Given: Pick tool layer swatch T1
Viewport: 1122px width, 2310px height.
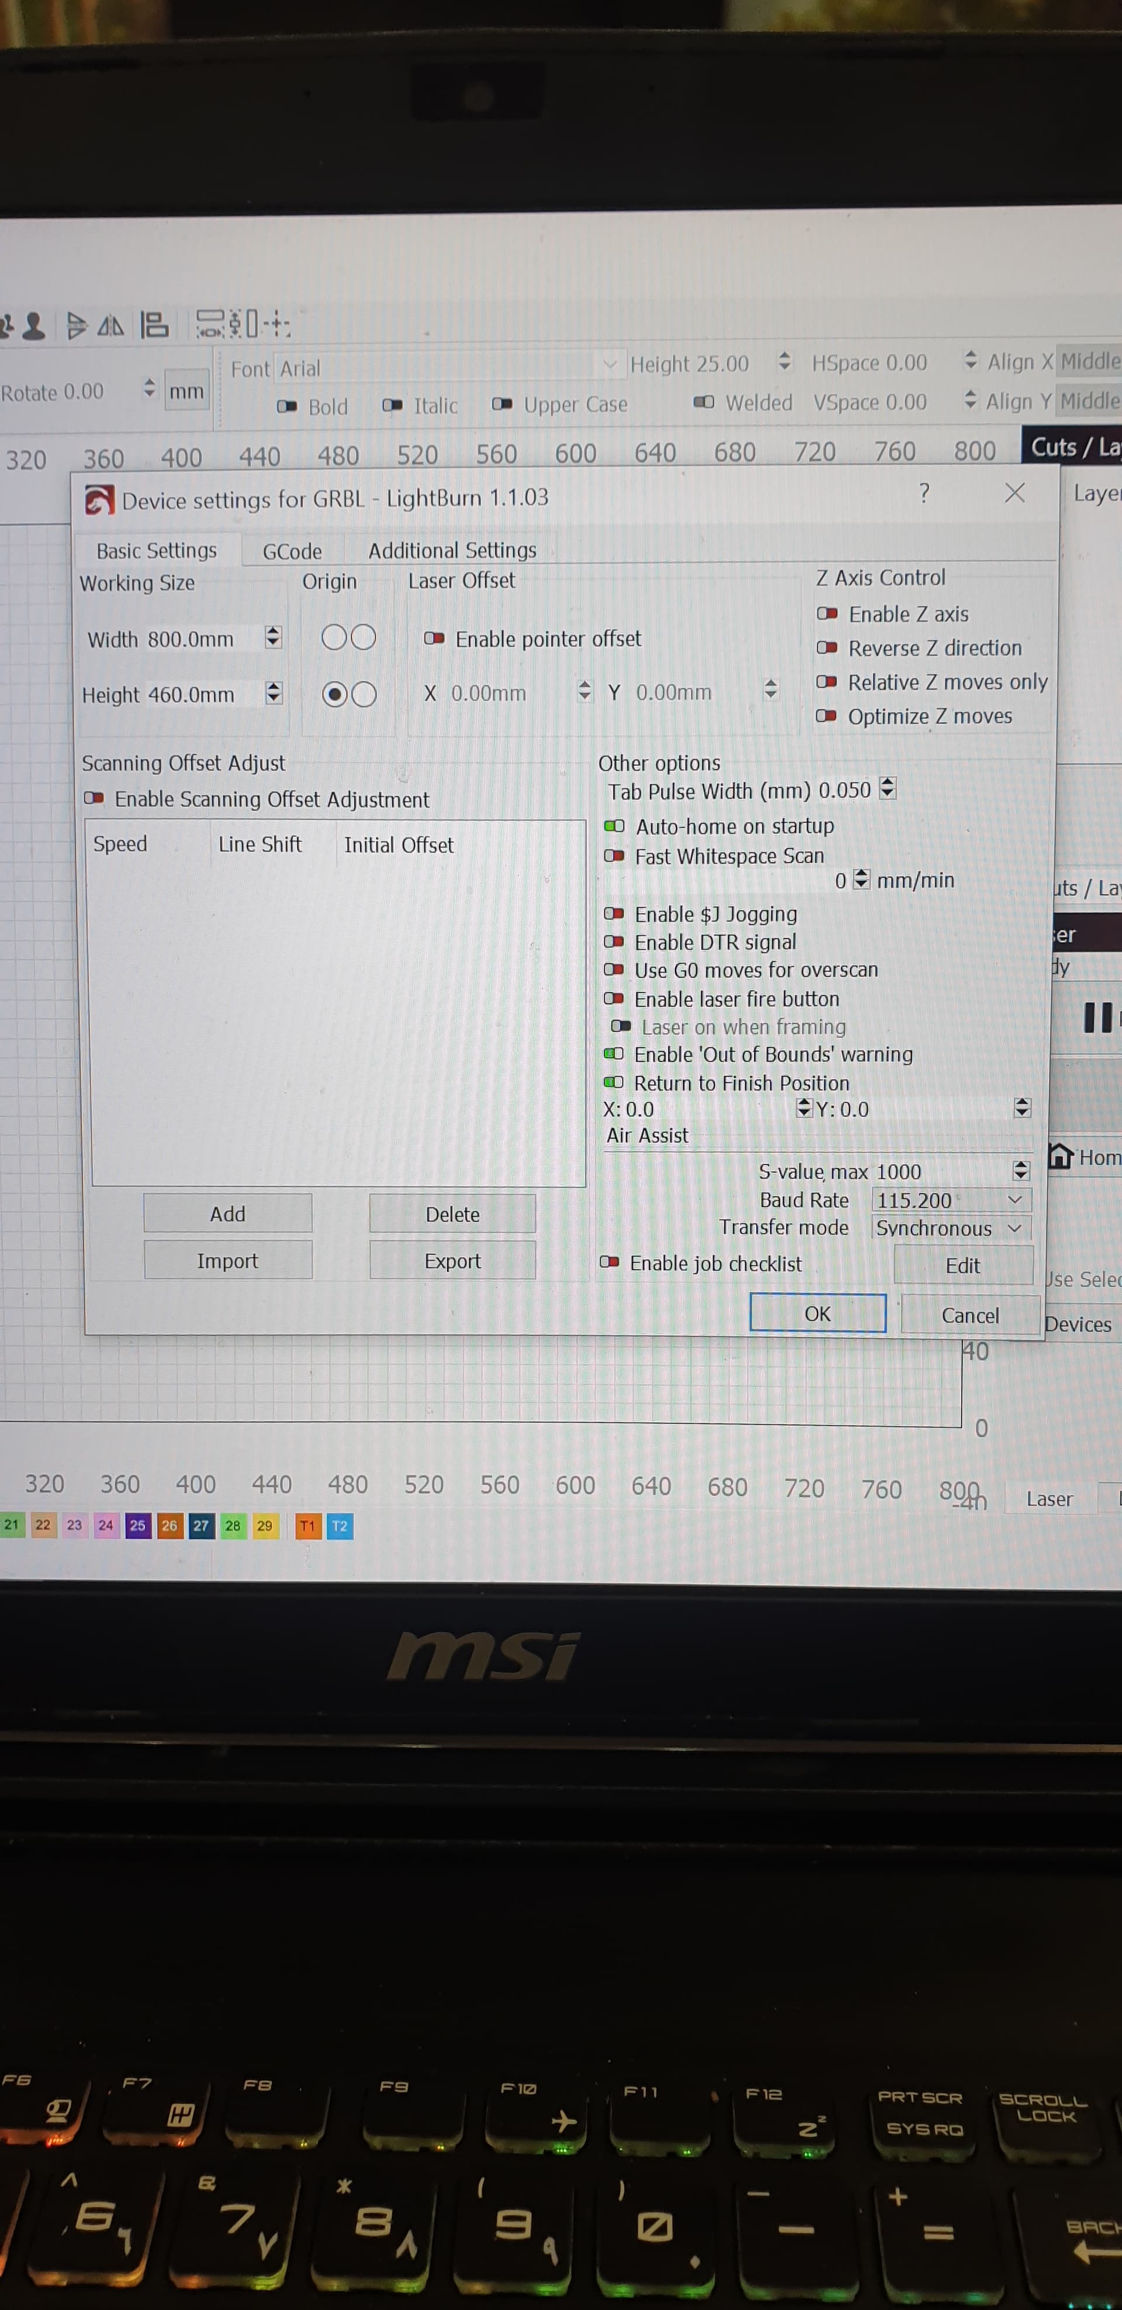Looking at the screenshot, I should click(x=307, y=1526).
